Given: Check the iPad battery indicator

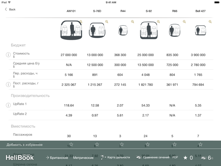Looking at the screenshot, I should point(217,2).
